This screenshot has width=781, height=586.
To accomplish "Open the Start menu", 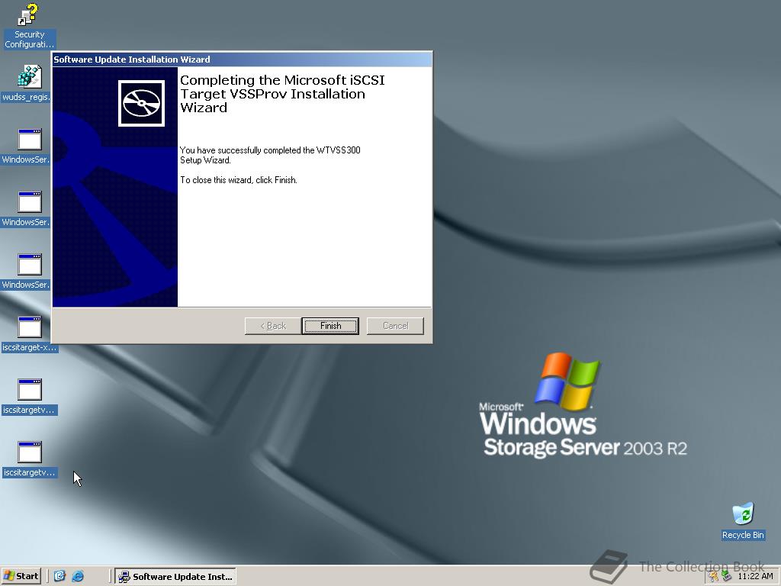I will click(x=21, y=576).
